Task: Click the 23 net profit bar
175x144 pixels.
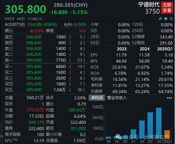Action: tap(150, 125)
